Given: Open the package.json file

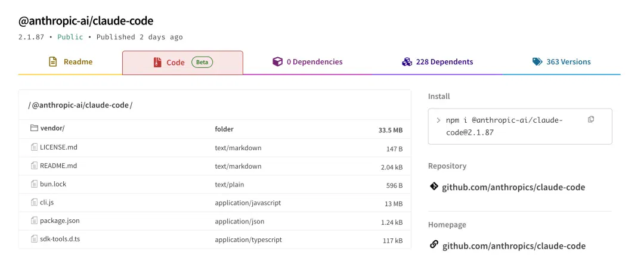Looking at the screenshot, I should coord(60,221).
